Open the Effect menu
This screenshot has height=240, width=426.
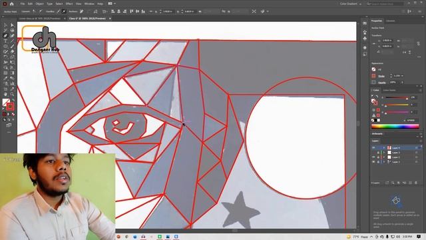[69, 4]
